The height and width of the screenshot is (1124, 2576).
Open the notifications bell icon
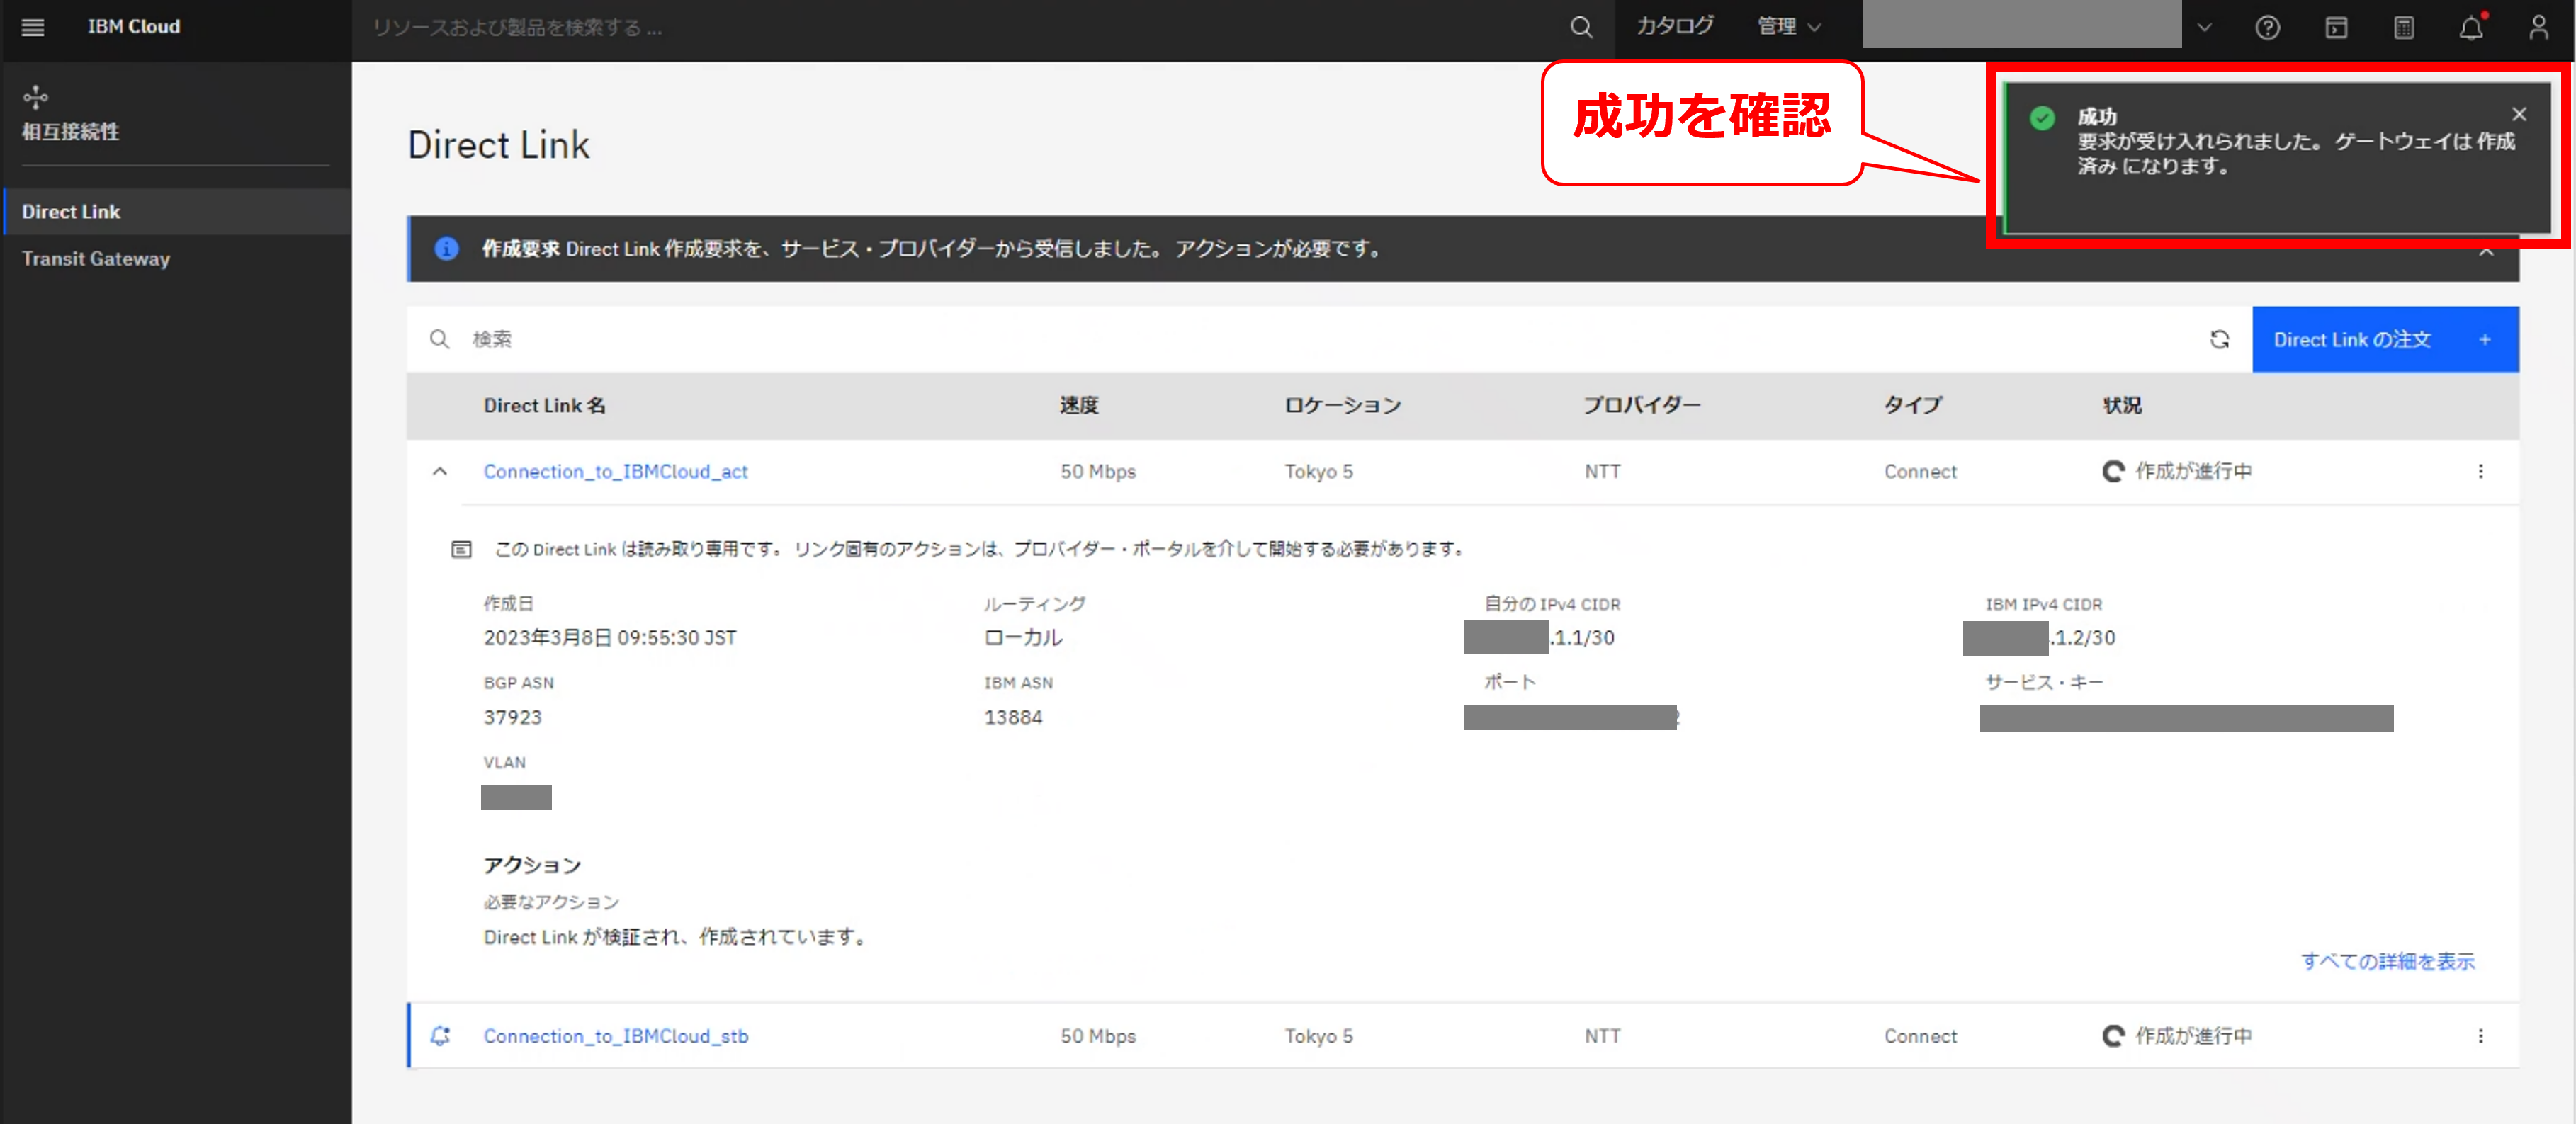[x=2471, y=27]
